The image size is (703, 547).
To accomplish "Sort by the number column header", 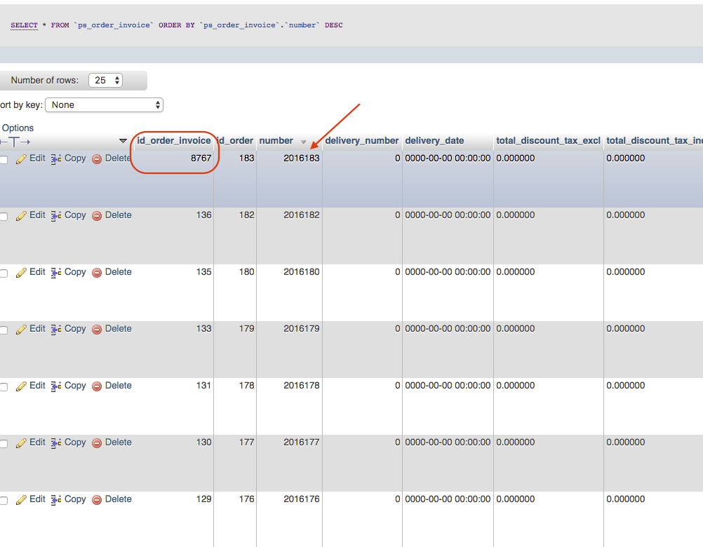I will (276, 141).
